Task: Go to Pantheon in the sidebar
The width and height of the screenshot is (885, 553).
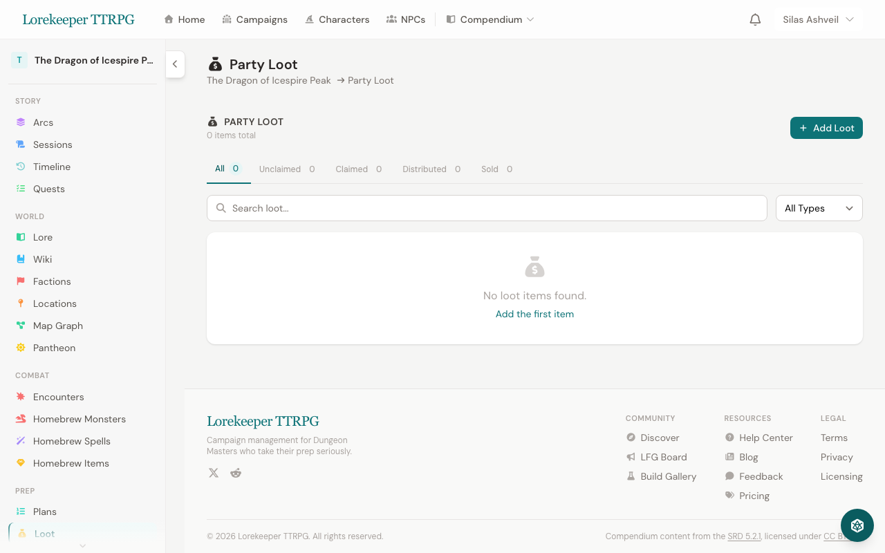Action: [x=54, y=348]
